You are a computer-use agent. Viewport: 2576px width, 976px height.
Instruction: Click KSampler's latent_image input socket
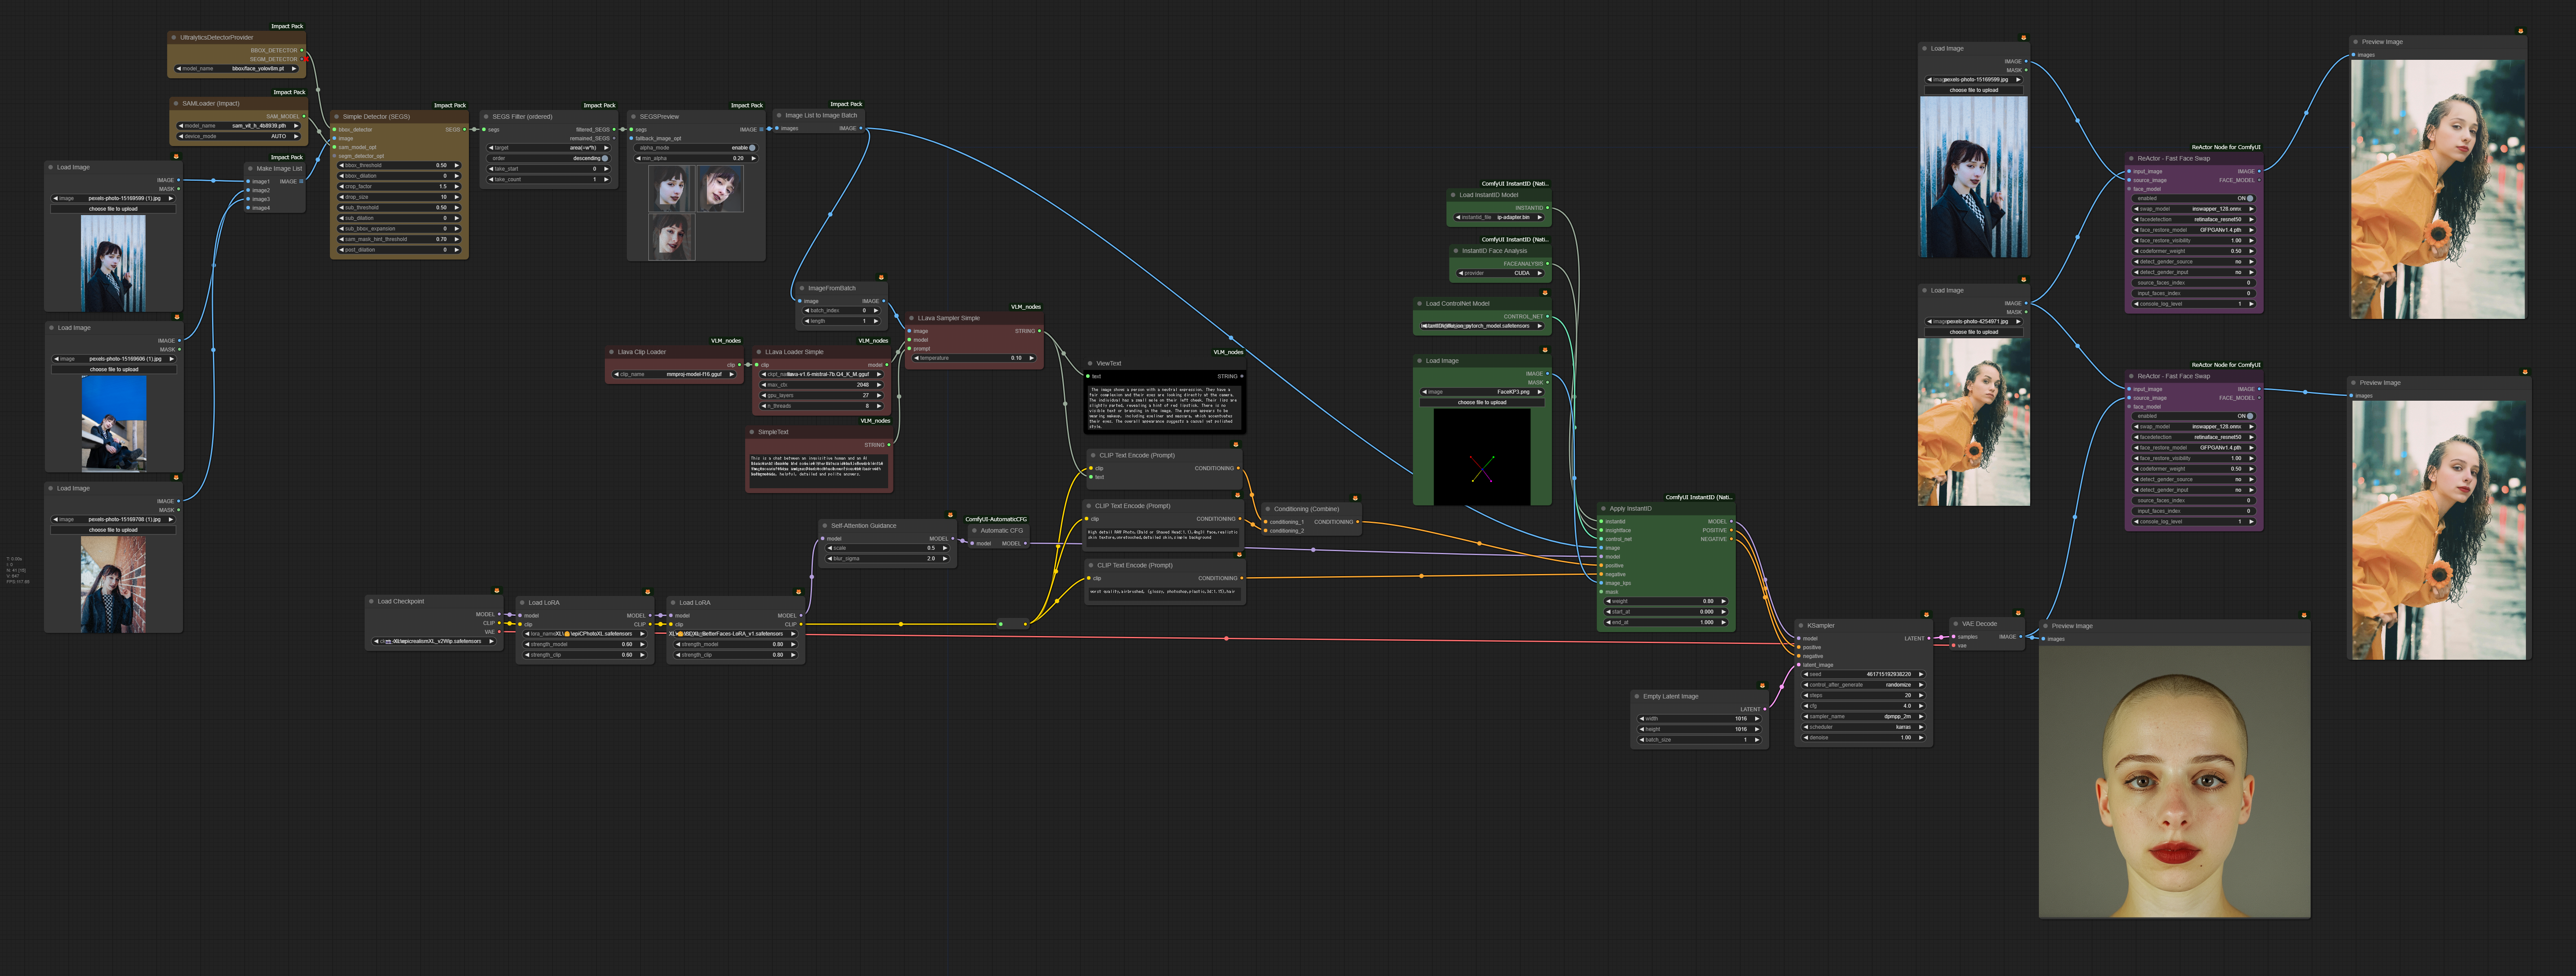tap(1799, 665)
